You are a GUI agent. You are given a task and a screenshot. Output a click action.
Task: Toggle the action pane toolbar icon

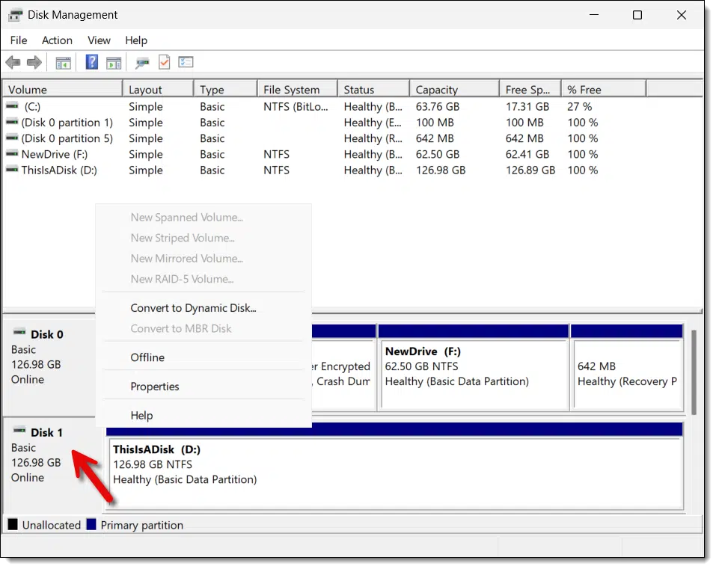pyautogui.click(x=114, y=63)
